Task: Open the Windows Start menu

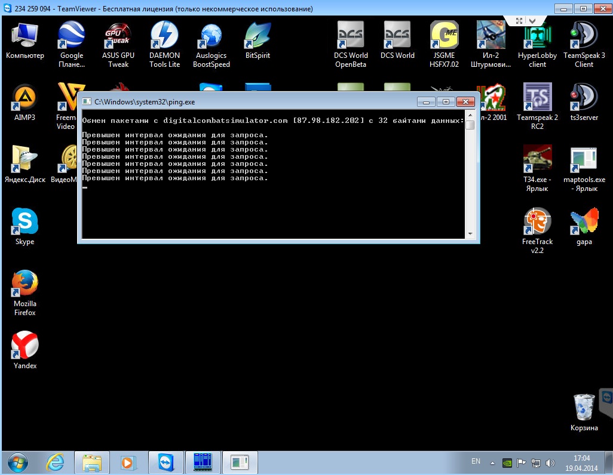Action: click(17, 463)
